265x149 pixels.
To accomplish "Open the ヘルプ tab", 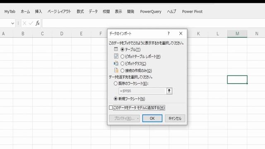I will (x=171, y=12).
